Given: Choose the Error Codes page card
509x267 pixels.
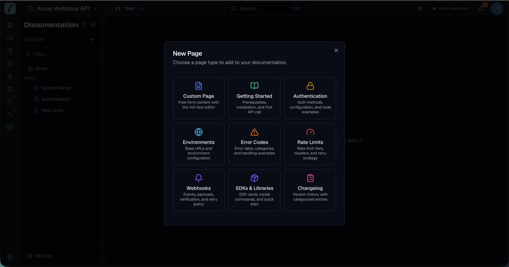Looking at the screenshot, I should coord(254,144).
